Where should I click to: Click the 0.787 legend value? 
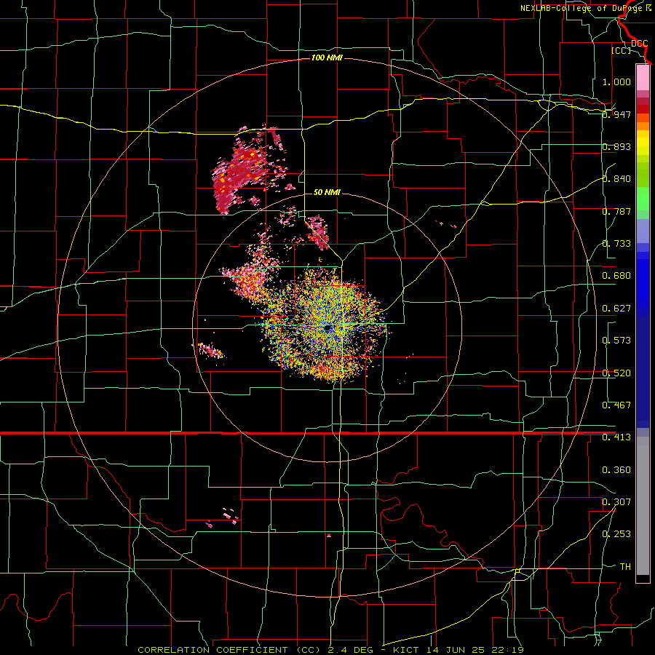616,211
